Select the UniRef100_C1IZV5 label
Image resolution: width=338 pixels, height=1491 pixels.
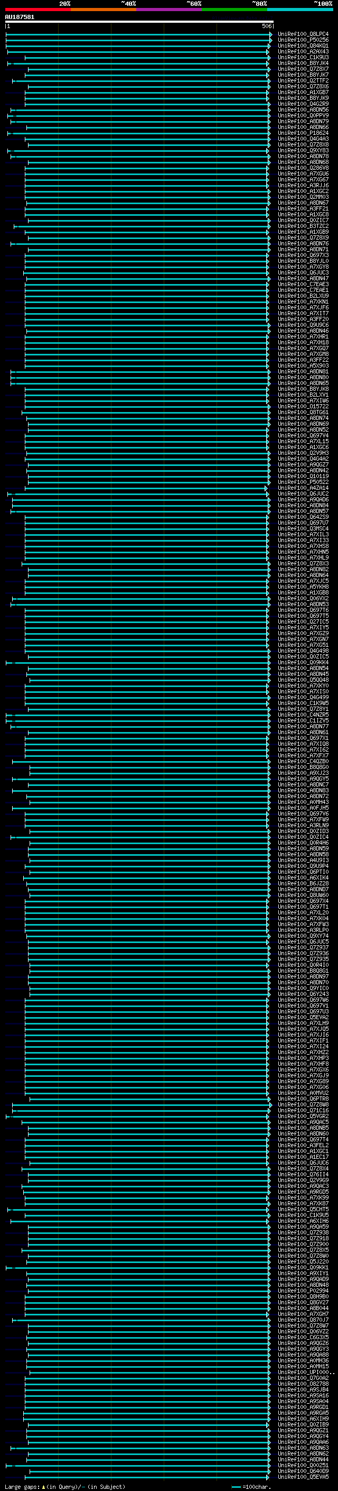tap(303, 720)
